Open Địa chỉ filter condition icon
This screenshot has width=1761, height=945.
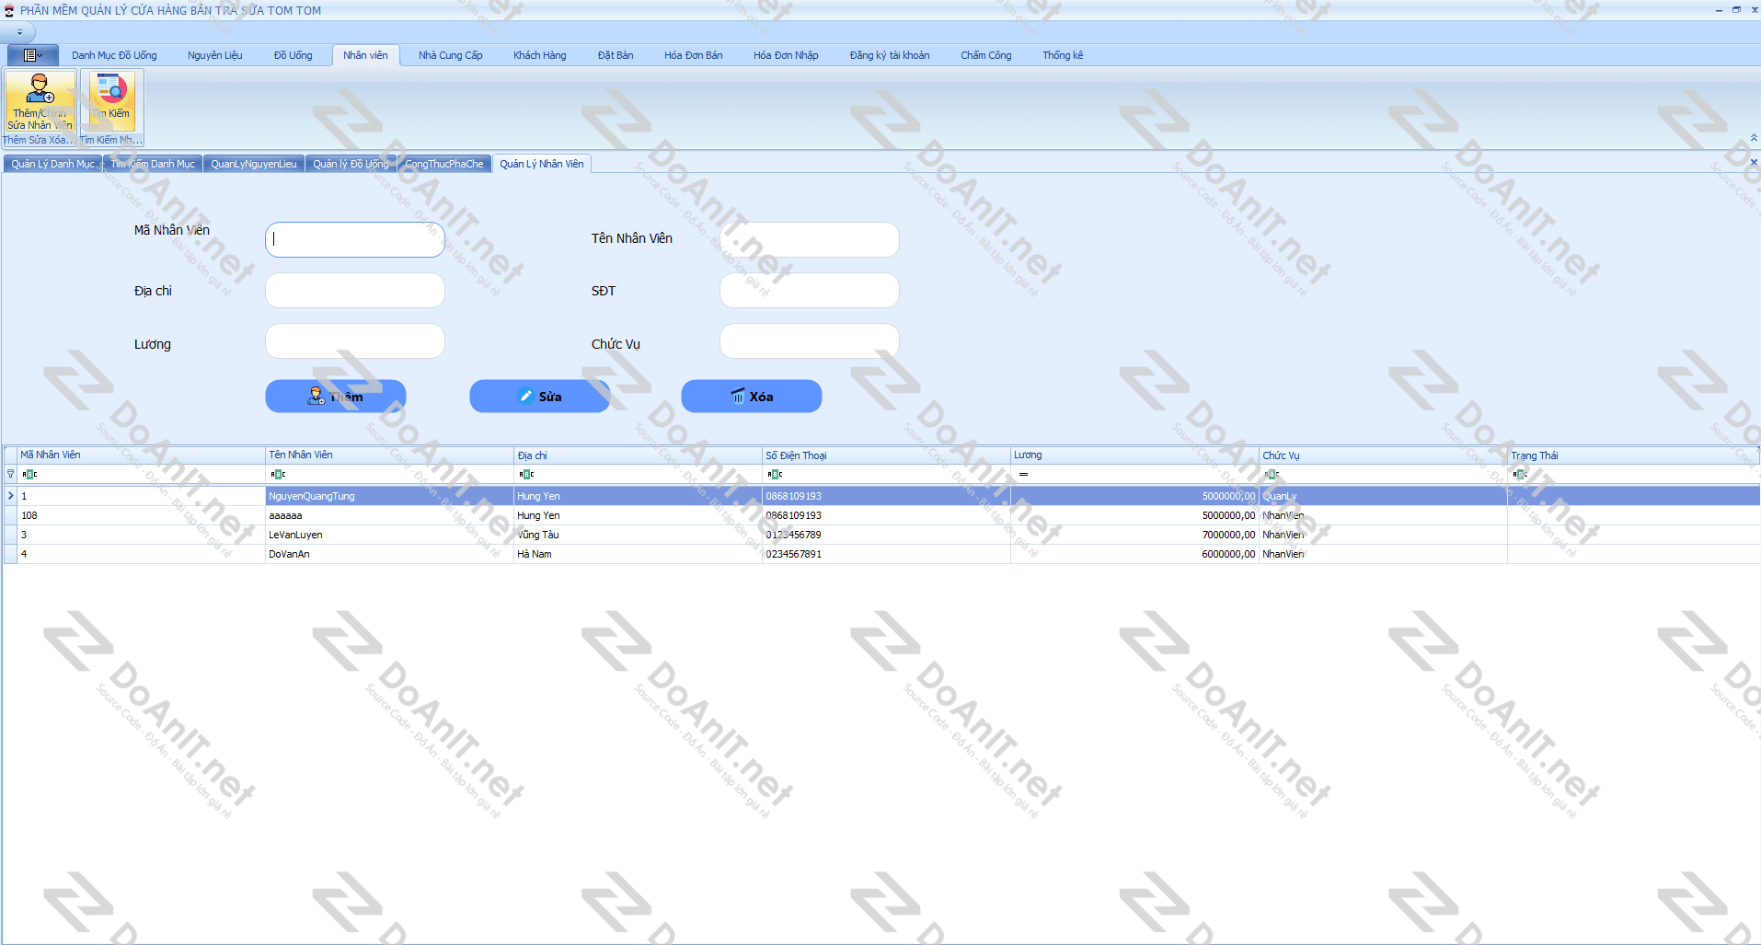526,475
